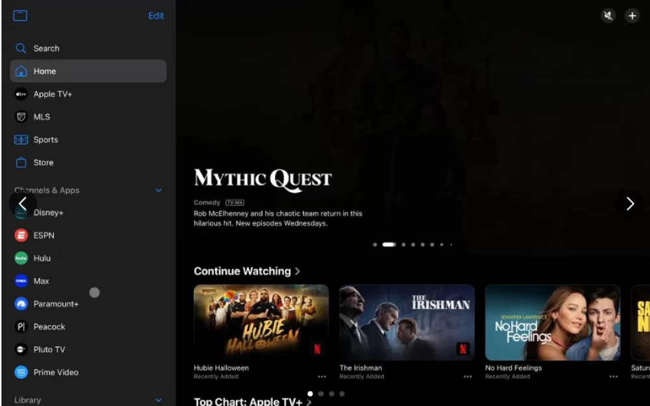The image size is (650, 406).
Task: Click the No Hard Feelings title text
Action: [513, 368]
